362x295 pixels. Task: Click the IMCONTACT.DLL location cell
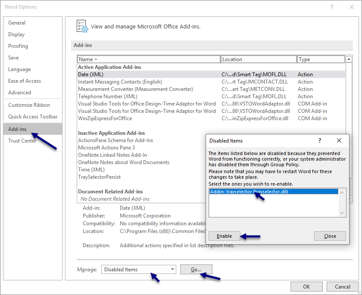[255, 82]
